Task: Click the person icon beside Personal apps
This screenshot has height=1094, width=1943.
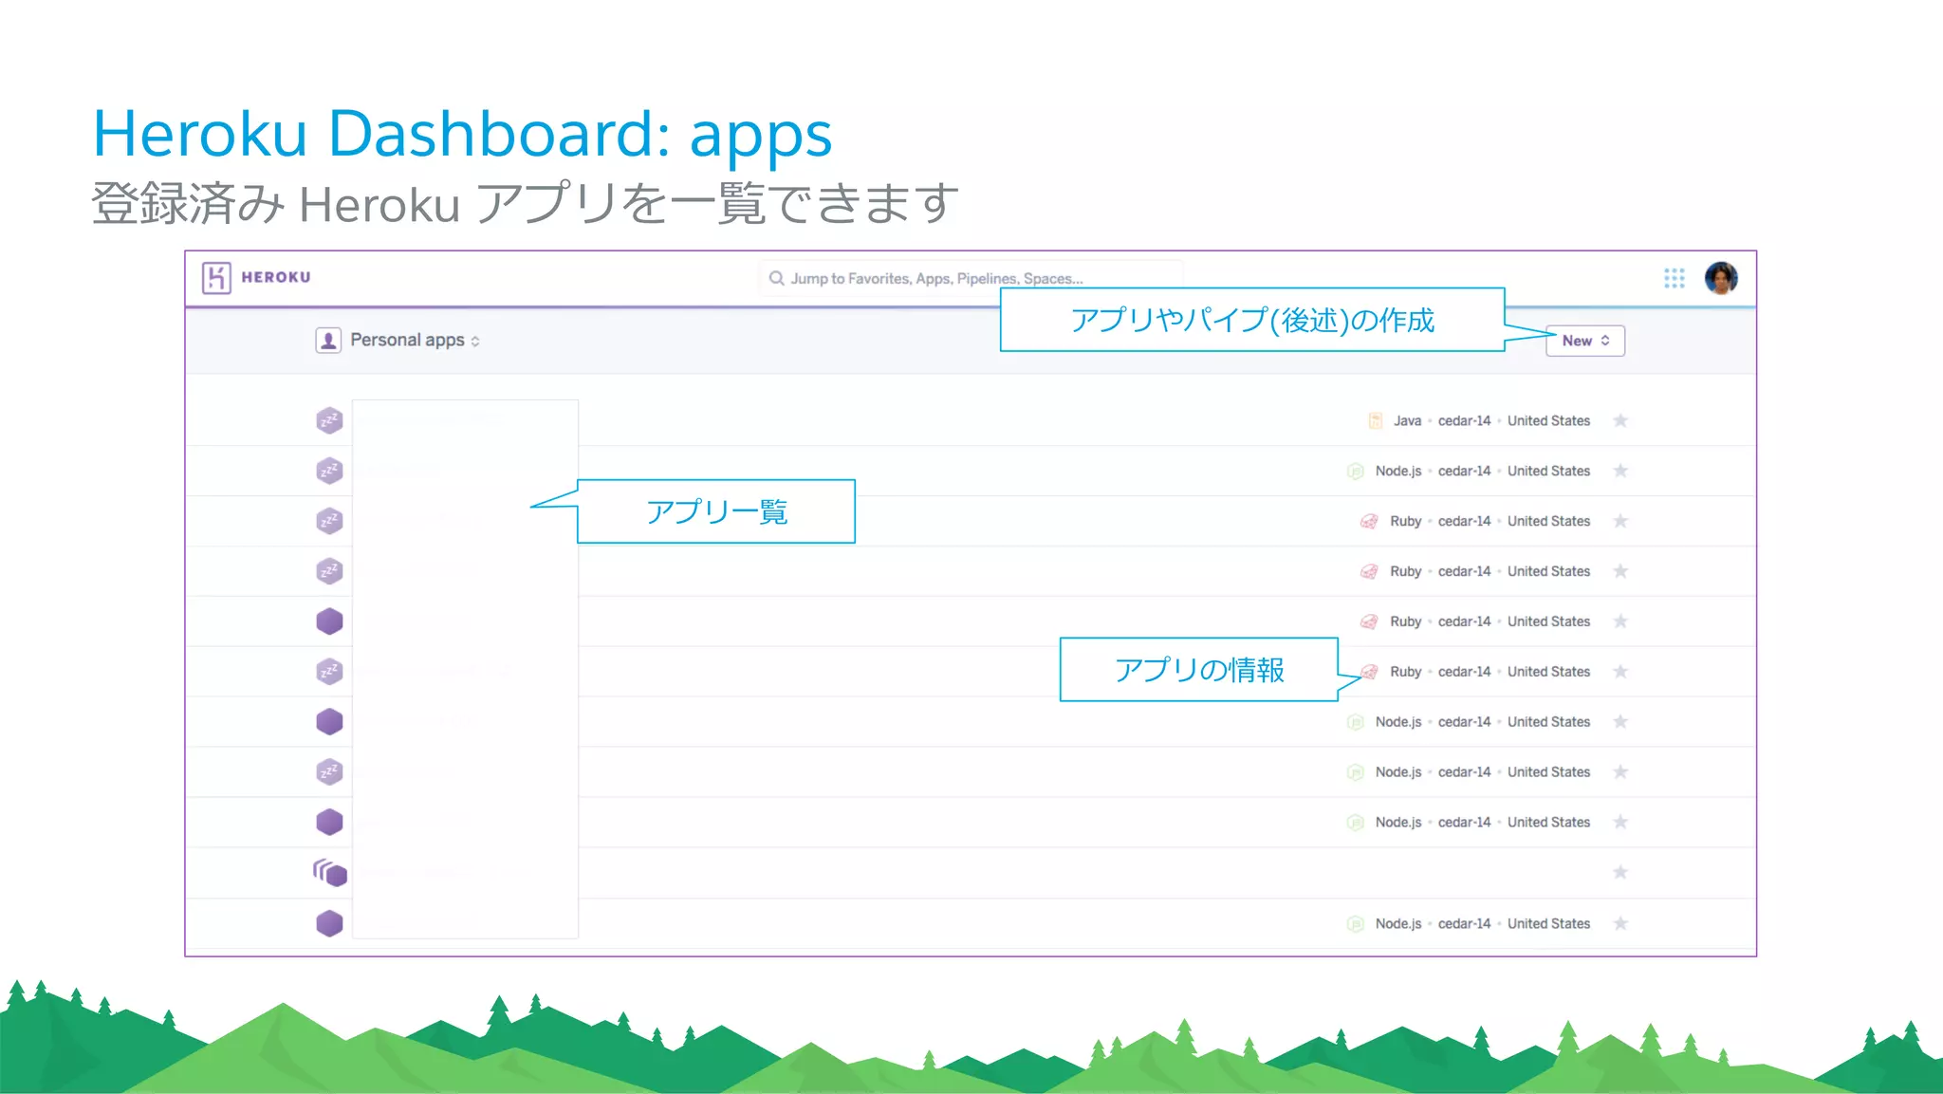Action: [x=328, y=341]
